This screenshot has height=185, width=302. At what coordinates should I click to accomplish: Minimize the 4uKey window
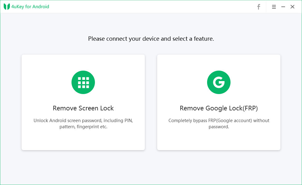coord(283,7)
